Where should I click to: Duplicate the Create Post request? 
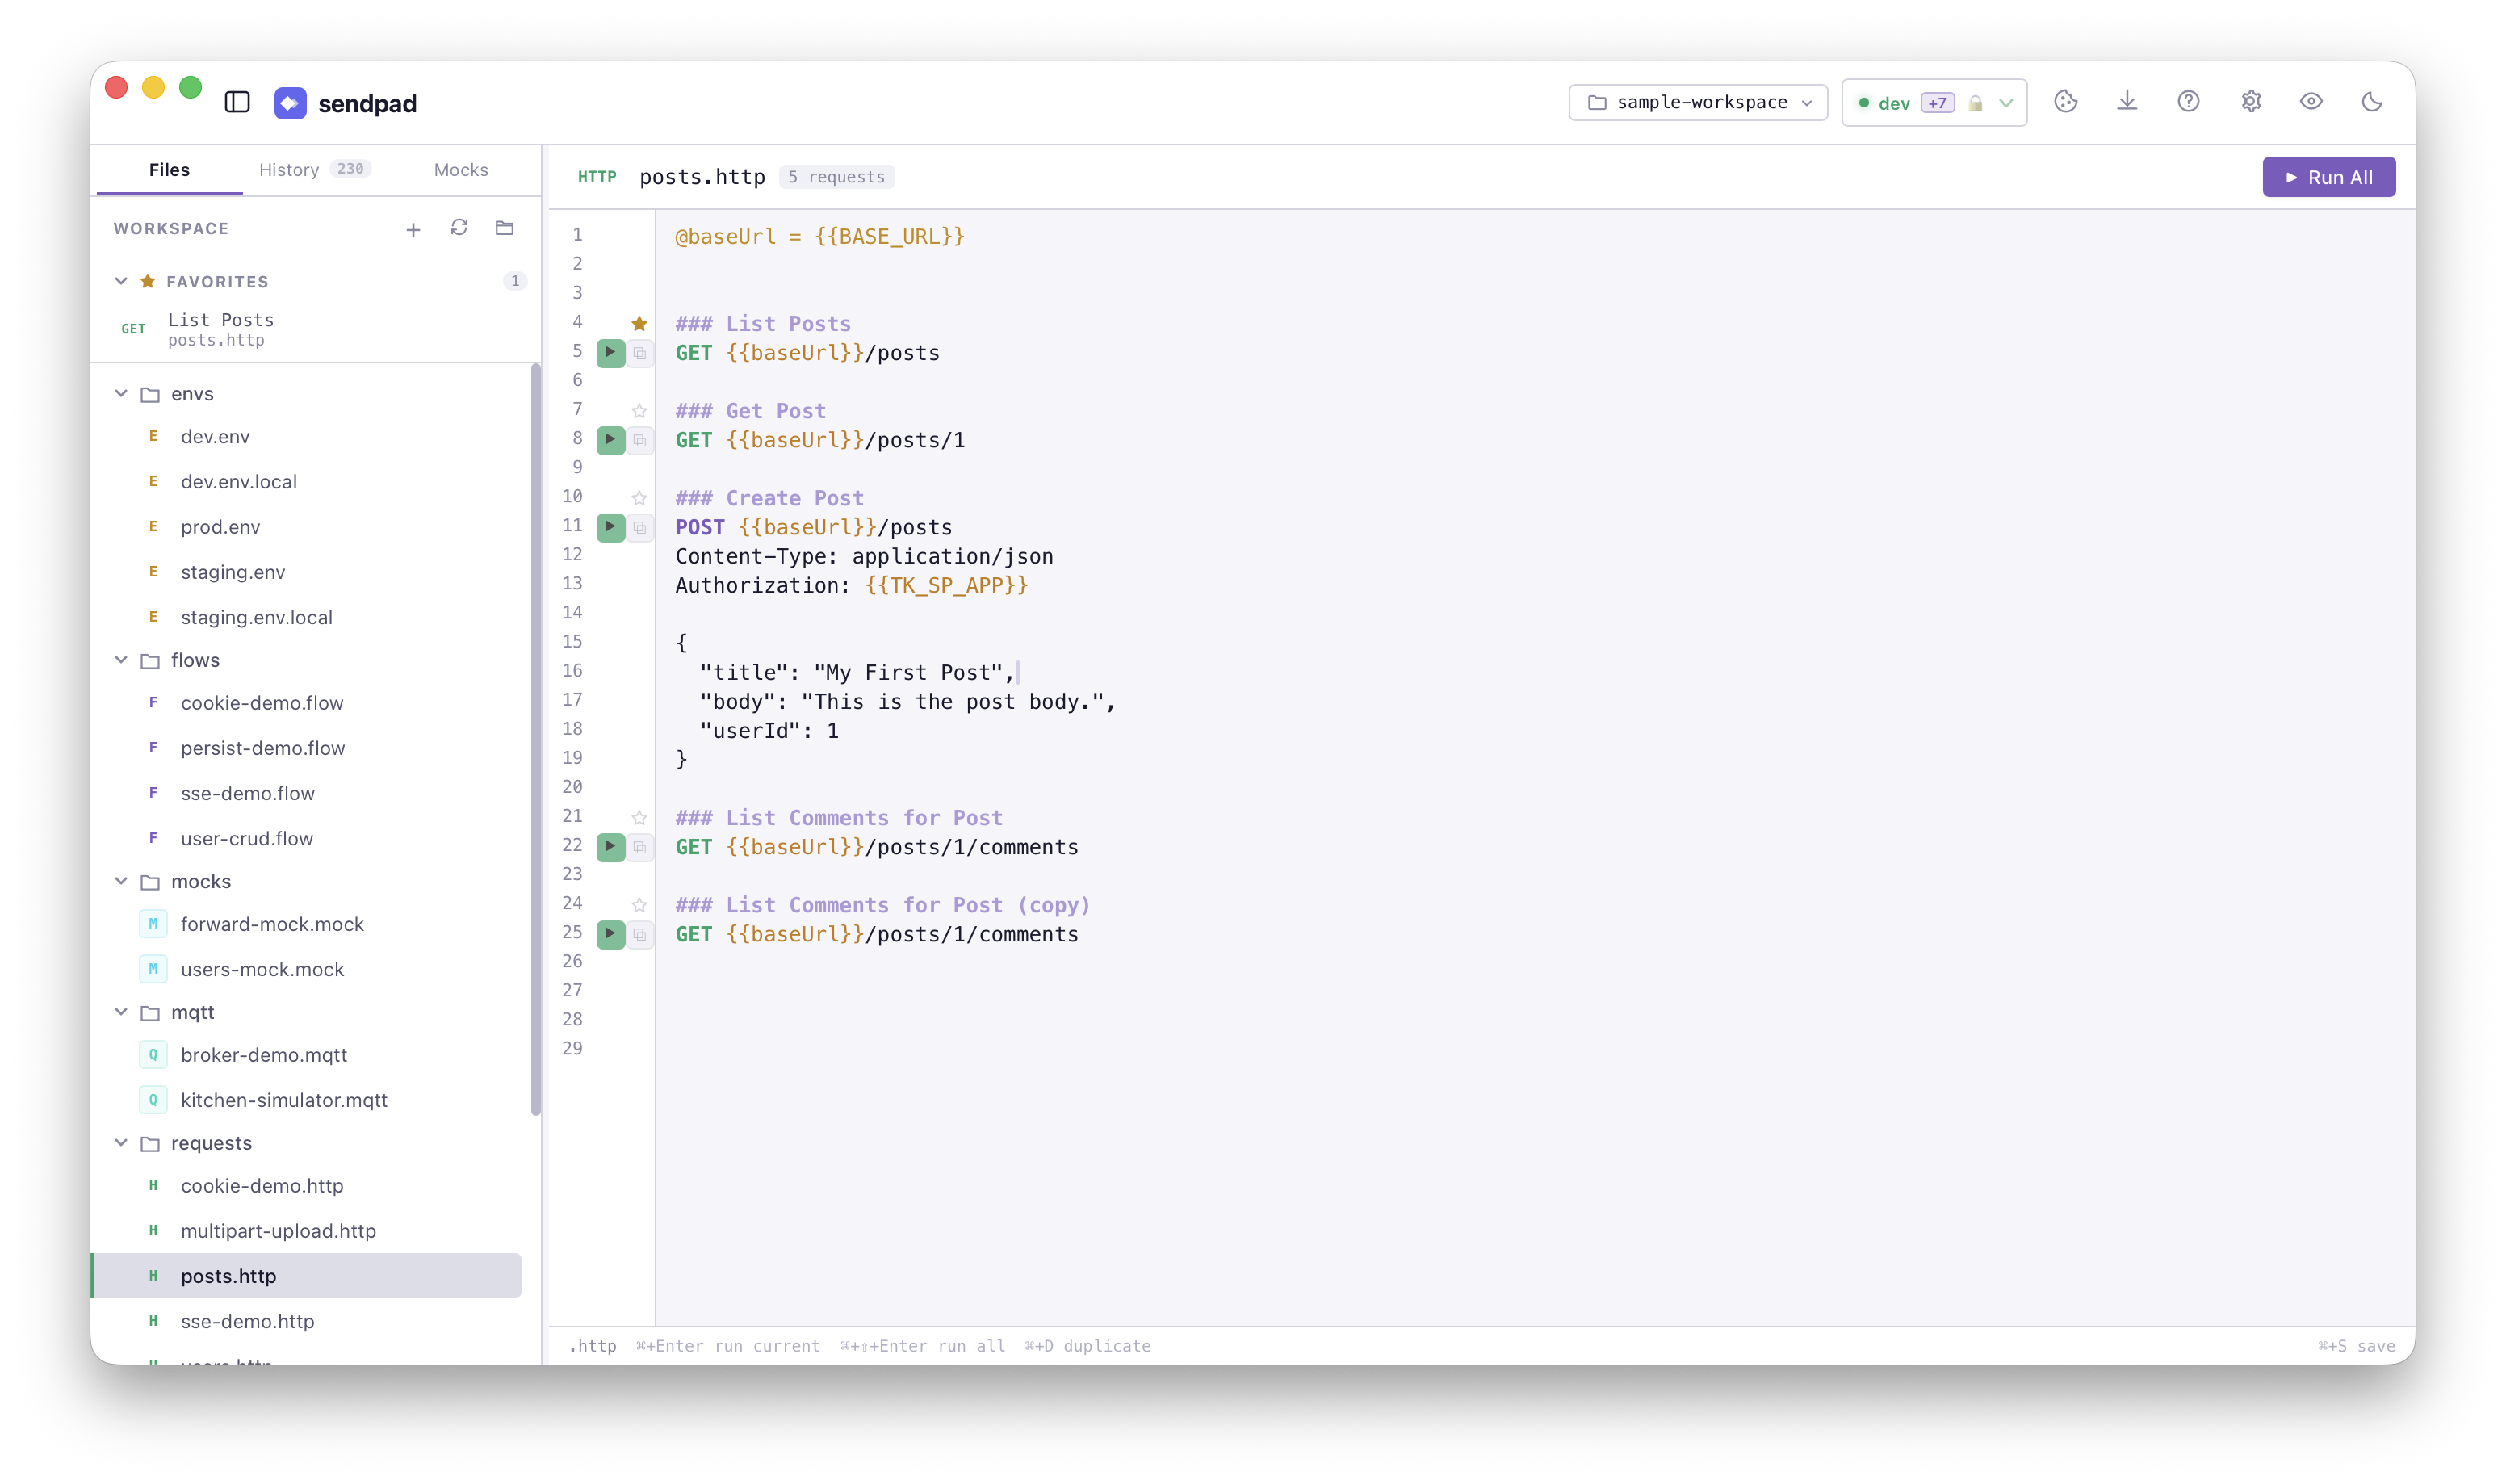(639, 527)
